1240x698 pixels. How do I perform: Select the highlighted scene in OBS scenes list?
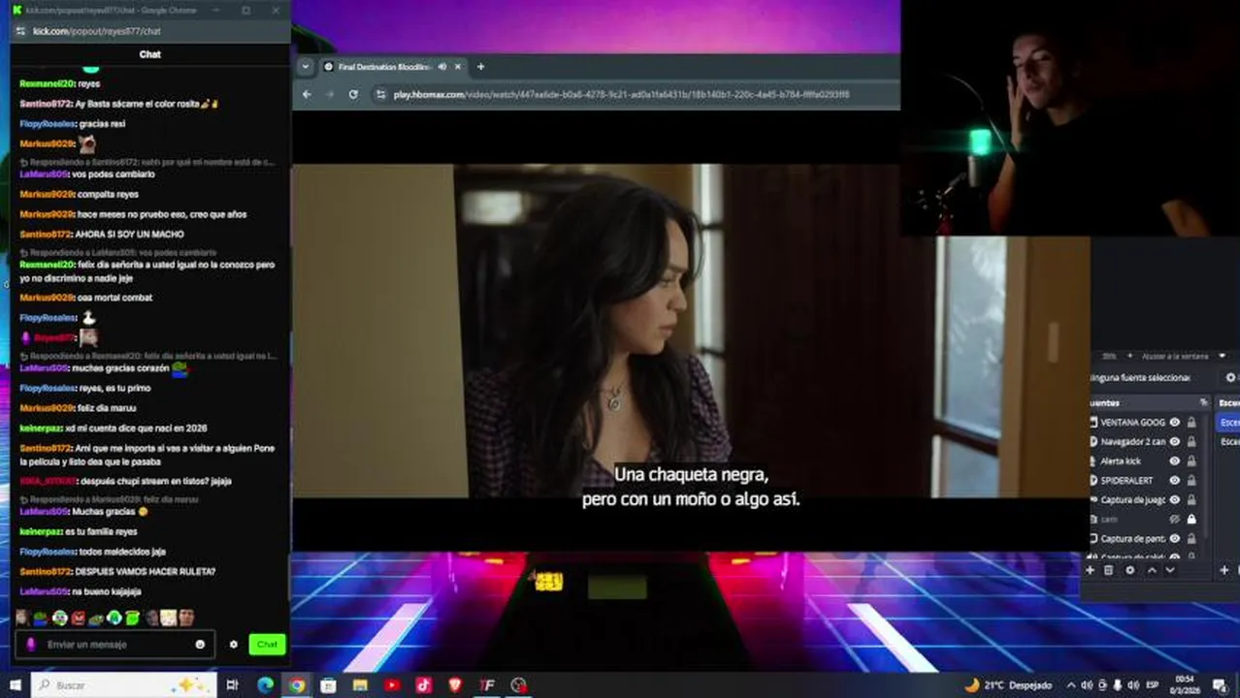tap(1228, 423)
